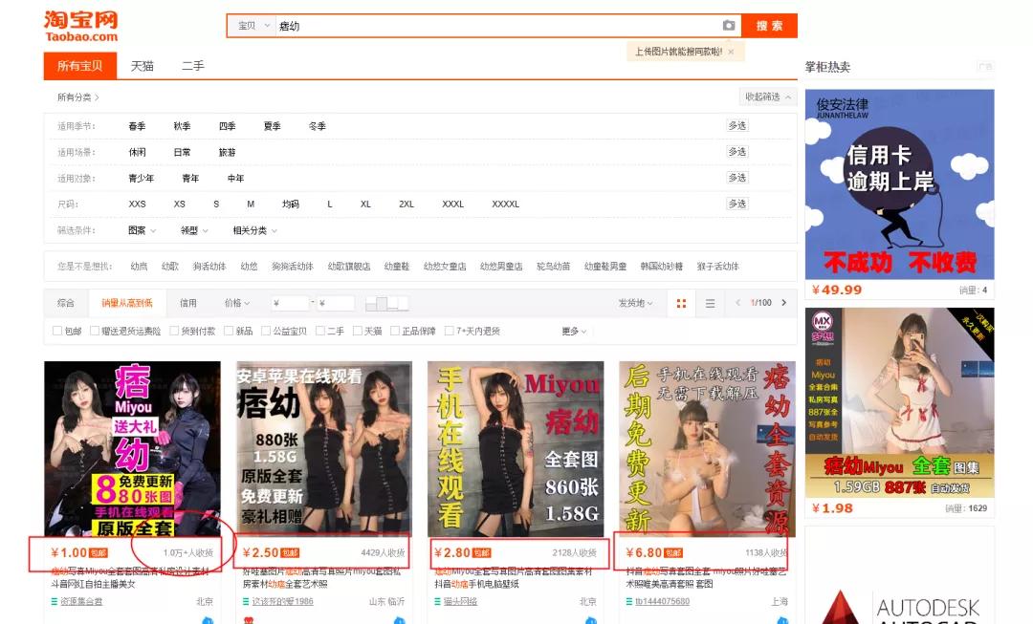
Task: Sort by 销量从高到低
Action: click(127, 303)
